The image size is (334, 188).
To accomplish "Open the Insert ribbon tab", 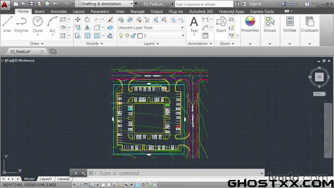I will coord(39,12).
